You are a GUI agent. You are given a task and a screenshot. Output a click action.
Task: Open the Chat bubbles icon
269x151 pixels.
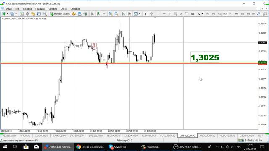click(x=265, y=14)
